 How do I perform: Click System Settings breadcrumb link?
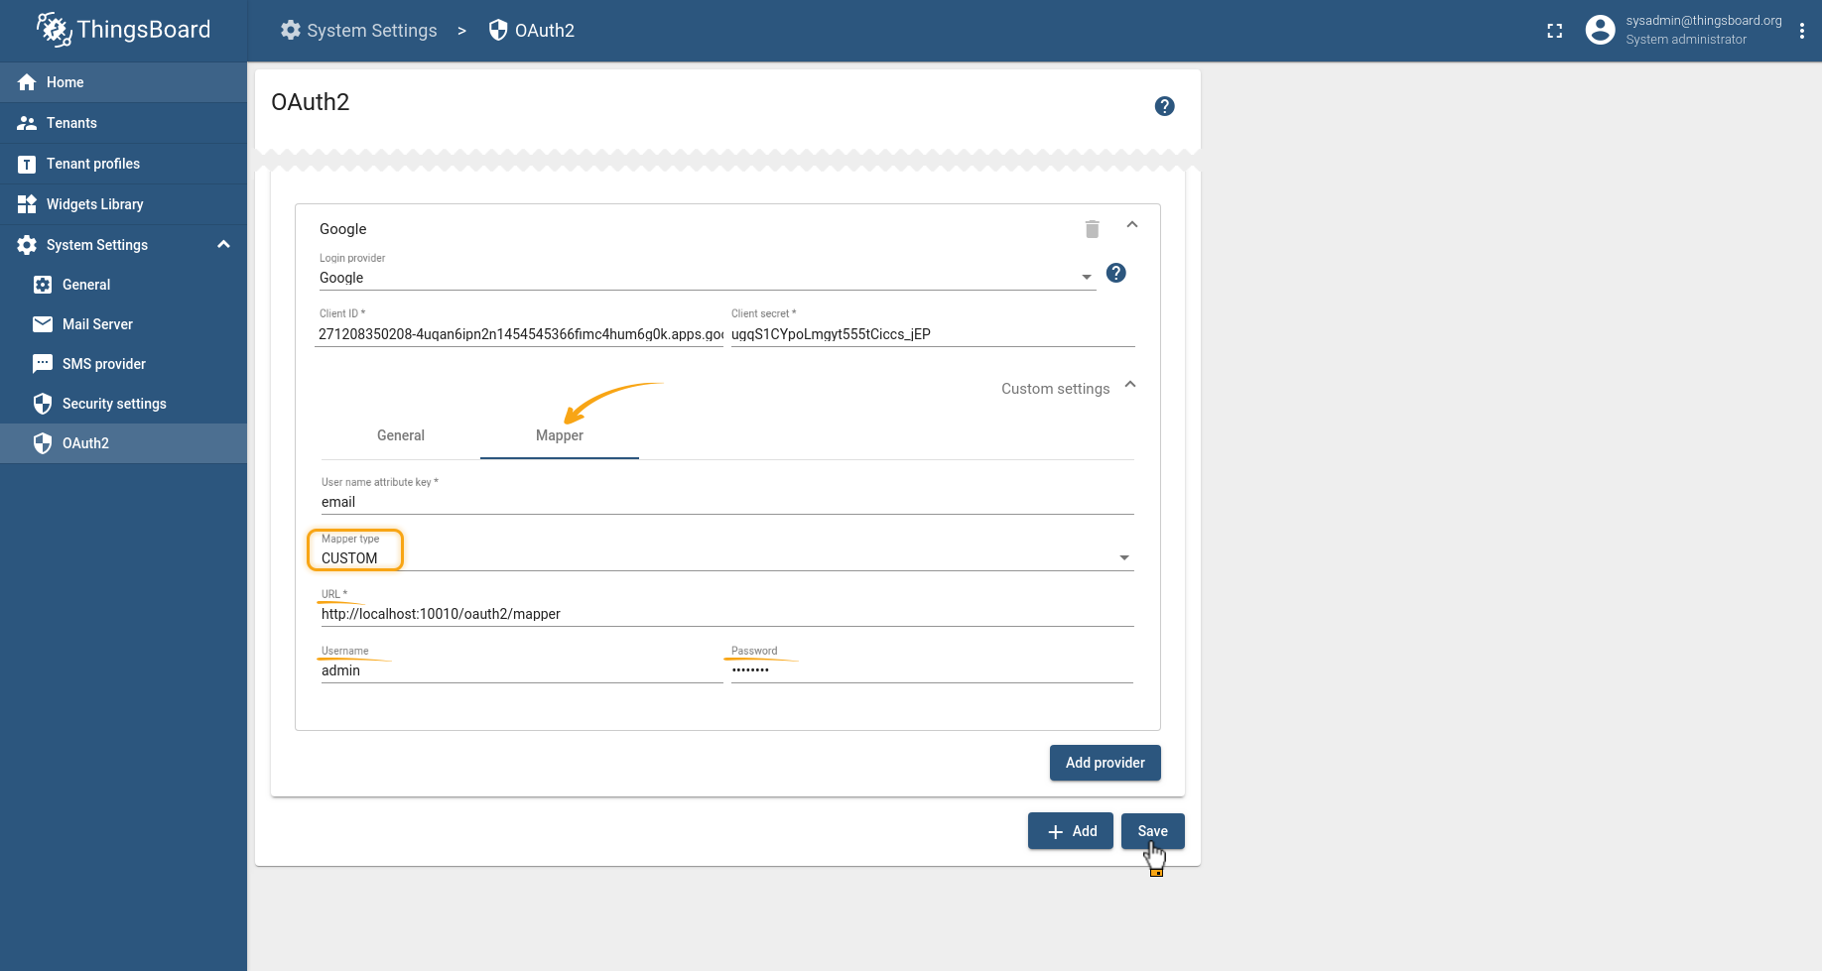358,31
